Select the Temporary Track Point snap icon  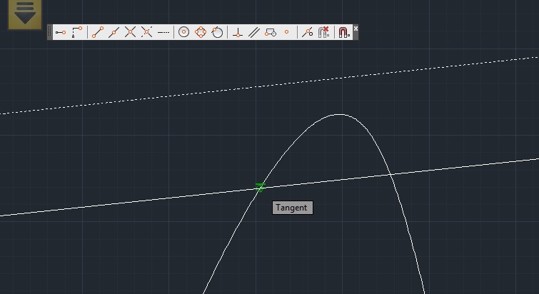[61, 32]
